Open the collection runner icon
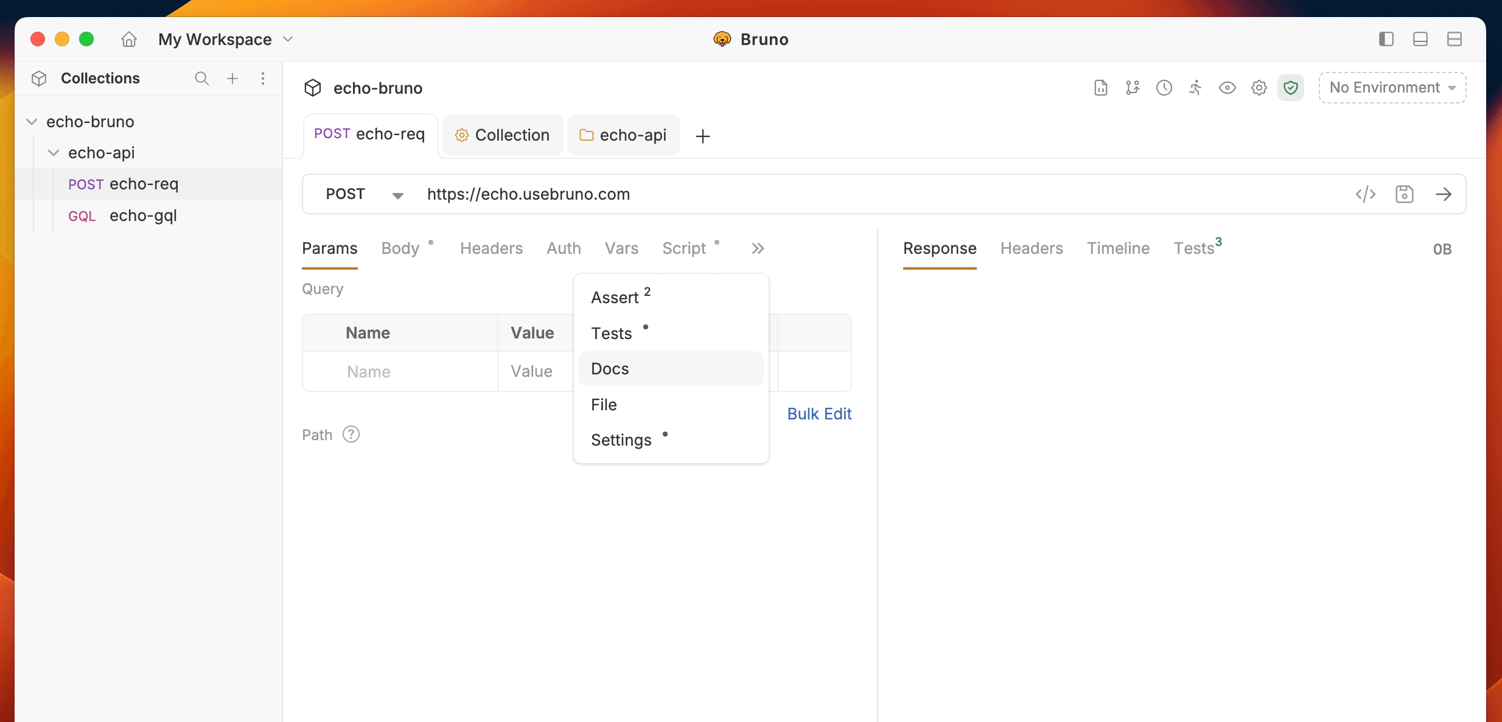Image resolution: width=1502 pixels, height=722 pixels. (1195, 88)
